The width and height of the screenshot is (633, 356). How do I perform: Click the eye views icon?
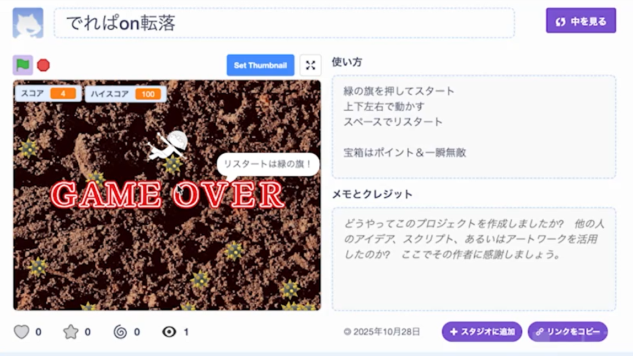click(x=169, y=332)
